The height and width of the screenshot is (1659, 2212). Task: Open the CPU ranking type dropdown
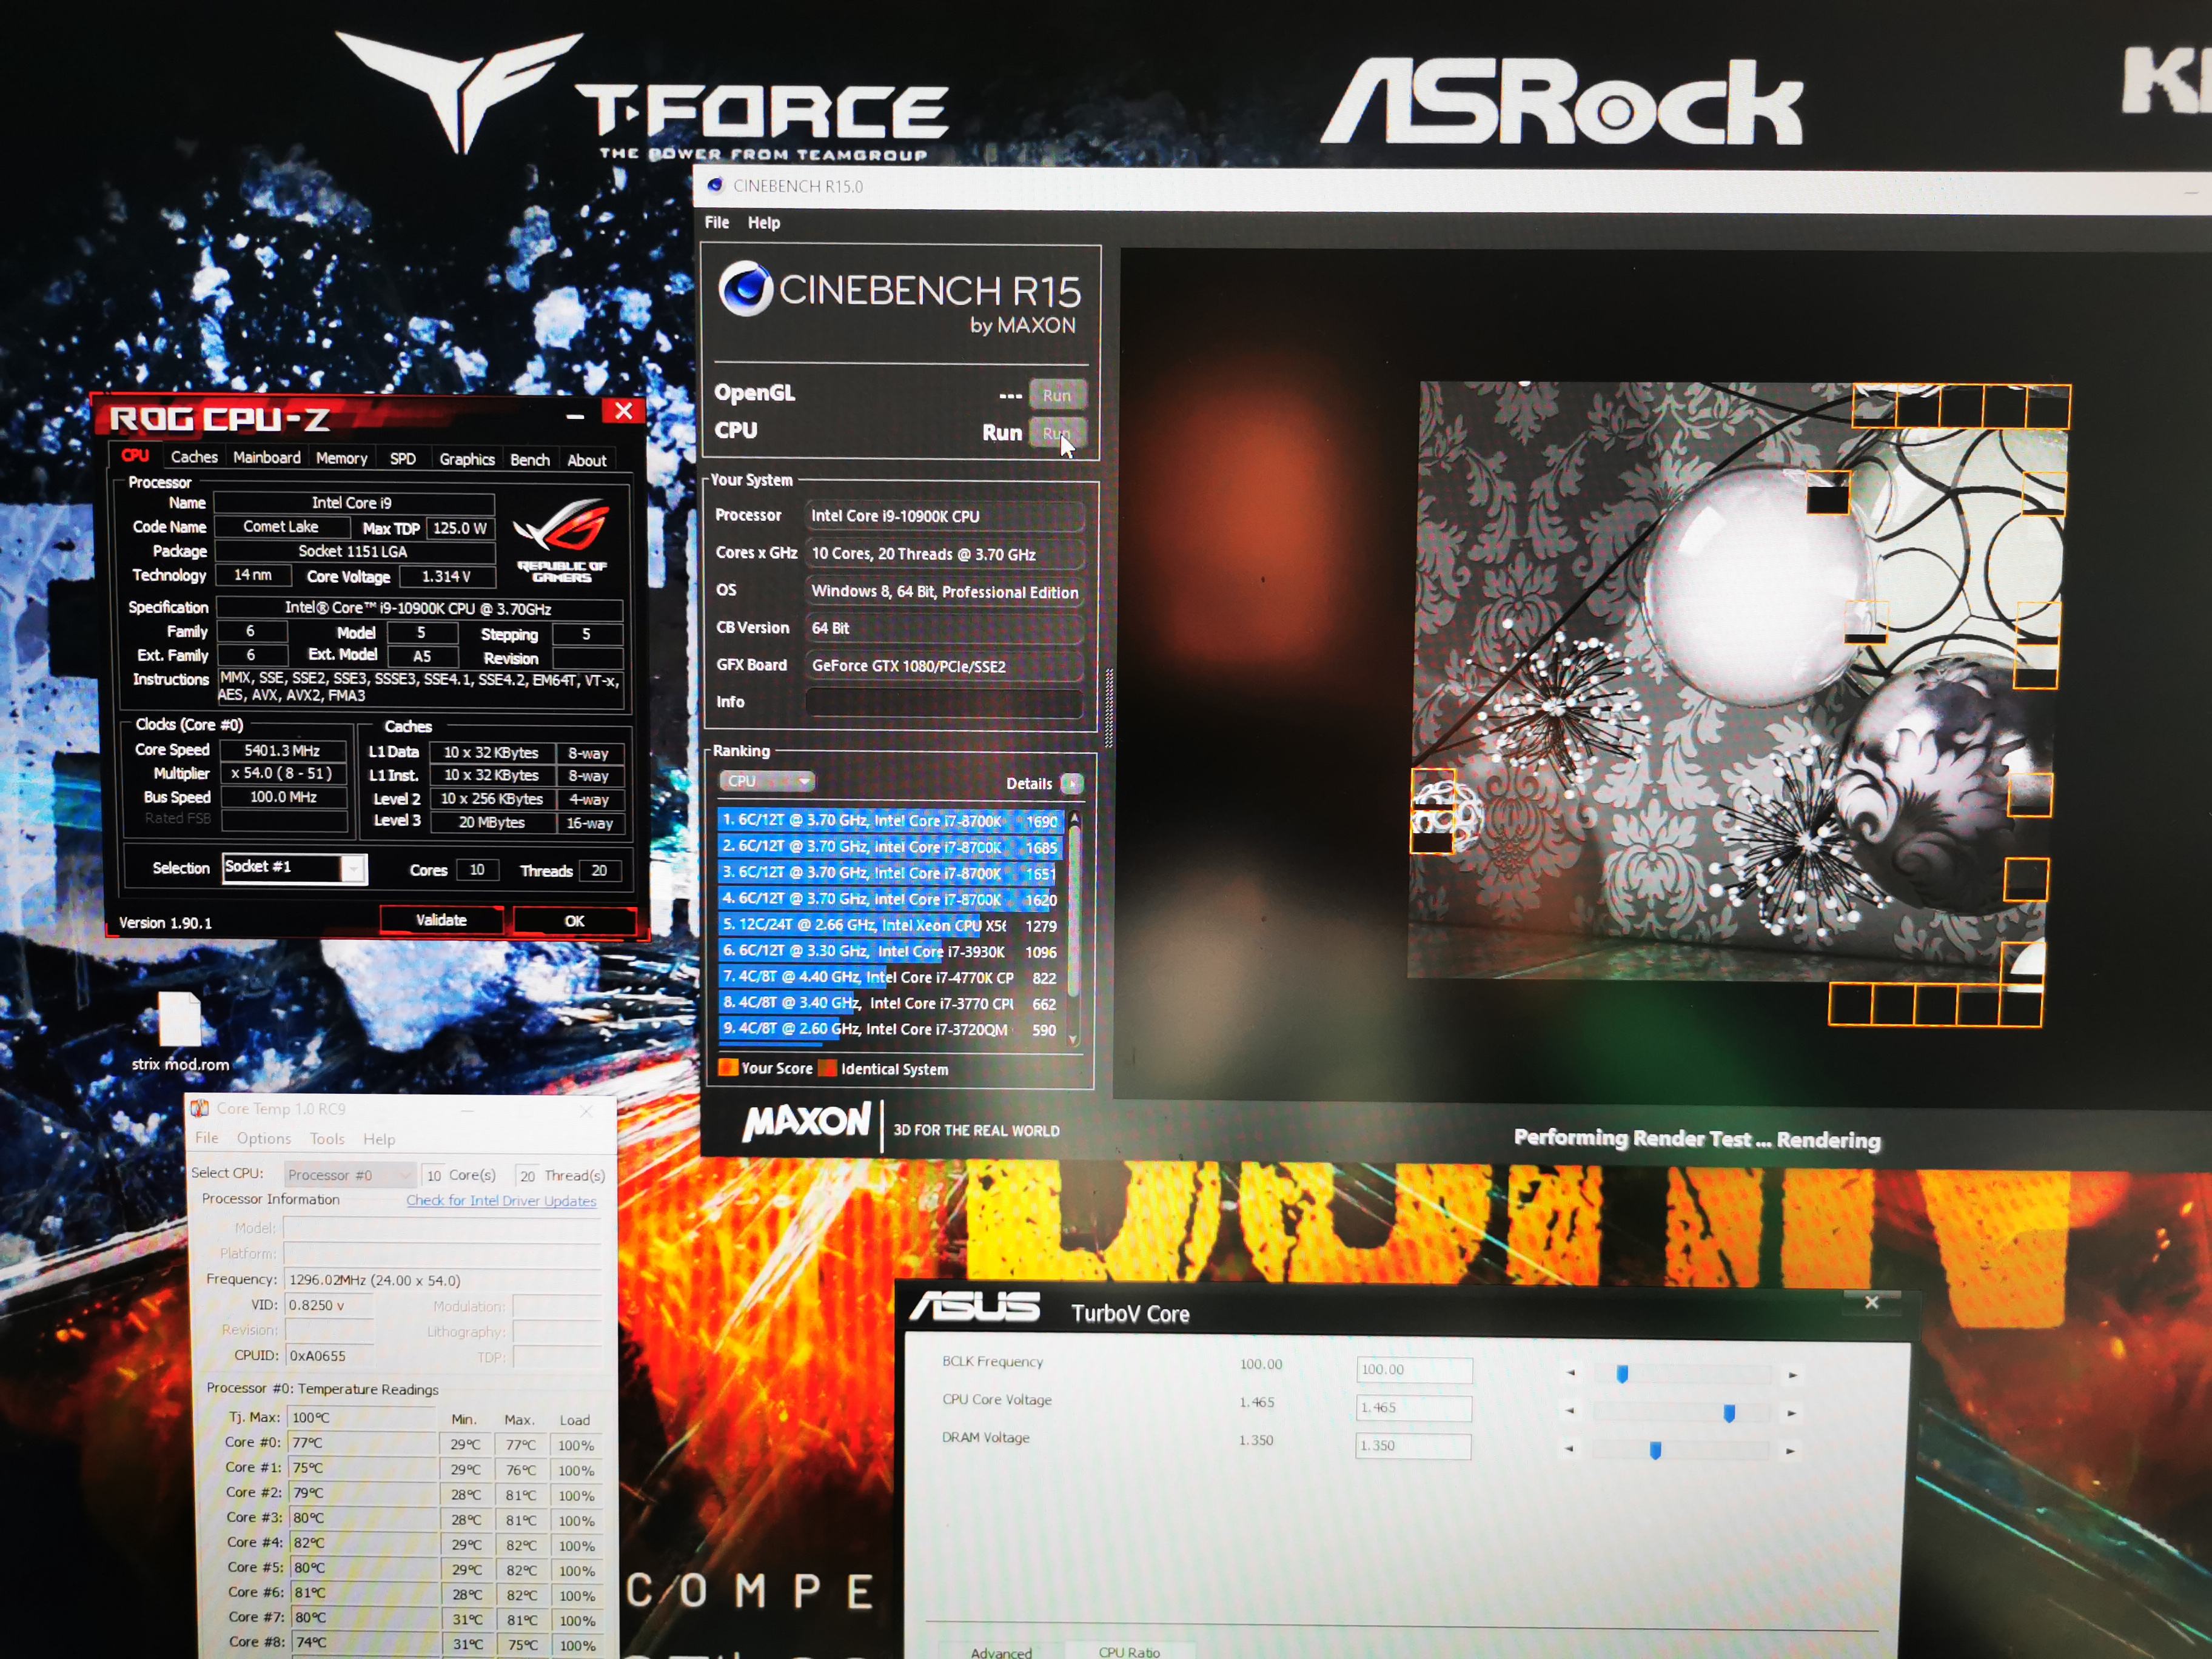(766, 781)
